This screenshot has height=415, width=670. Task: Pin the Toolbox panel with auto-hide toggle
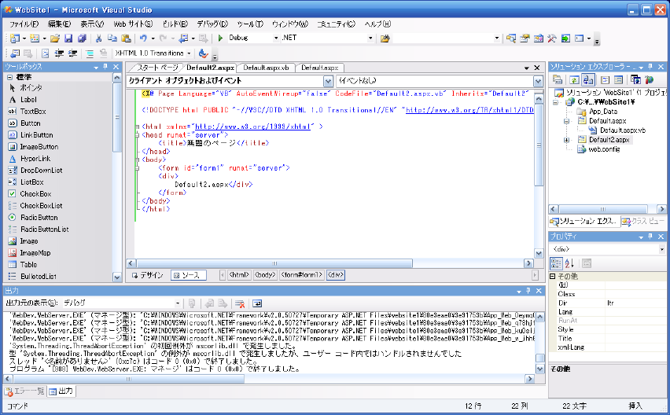(x=105, y=67)
